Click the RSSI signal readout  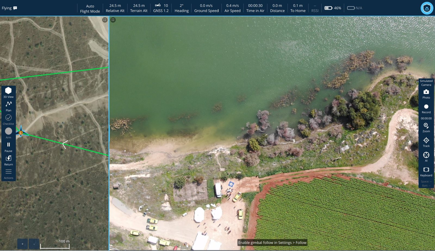point(315,8)
